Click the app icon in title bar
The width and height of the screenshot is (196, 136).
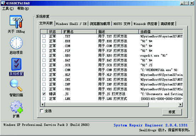[3, 3]
